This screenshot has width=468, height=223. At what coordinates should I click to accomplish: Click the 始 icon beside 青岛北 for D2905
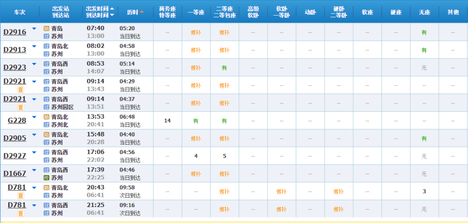pyautogui.click(x=46, y=135)
